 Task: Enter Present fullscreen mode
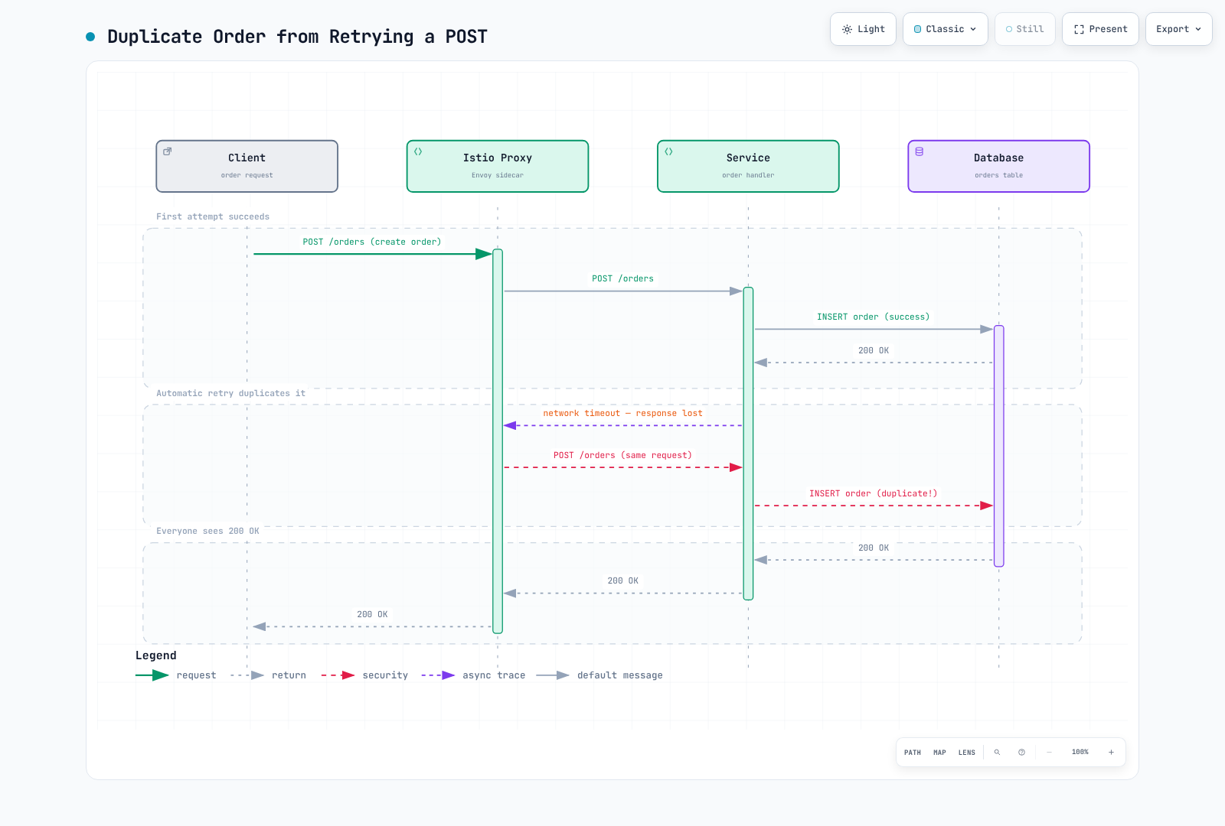1100,29
